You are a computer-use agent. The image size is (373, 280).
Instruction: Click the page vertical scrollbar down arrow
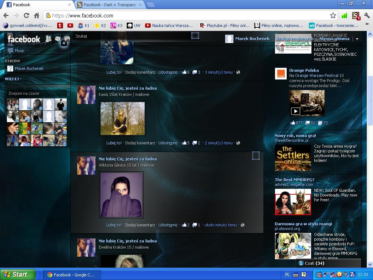click(370, 265)
